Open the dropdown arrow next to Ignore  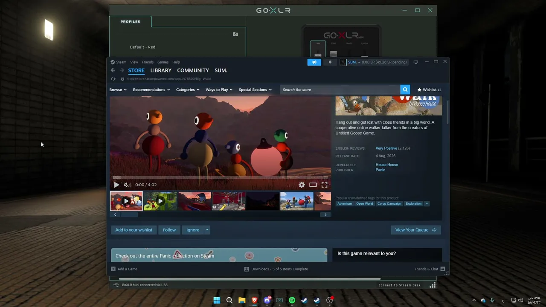click(x=207, y=230)
